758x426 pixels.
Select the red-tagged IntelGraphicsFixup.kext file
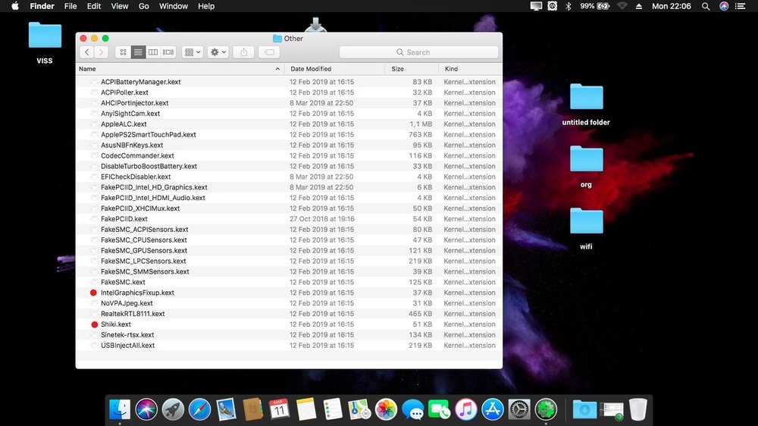137,293
